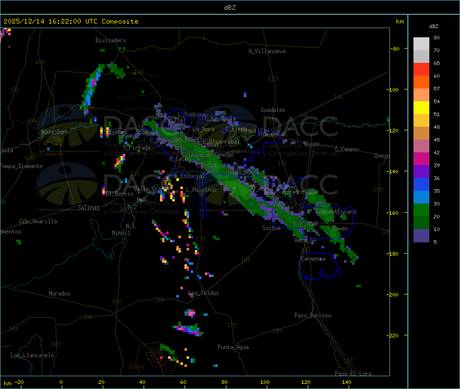The height and width of the screenshot is (389, 460).
Task: Select the red 65 dBZ legend swatch
Action: tap(421, 70)
